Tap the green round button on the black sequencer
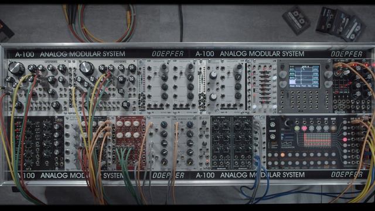The image size is (375, 211). 297,128
